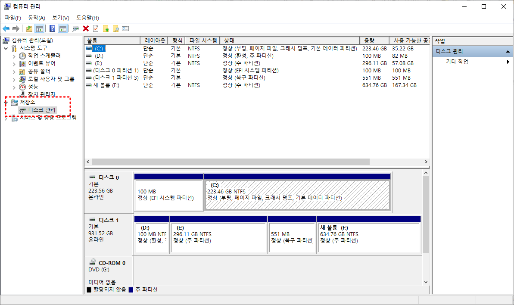Expand the 성능 tree node

[x=14, y=87]
